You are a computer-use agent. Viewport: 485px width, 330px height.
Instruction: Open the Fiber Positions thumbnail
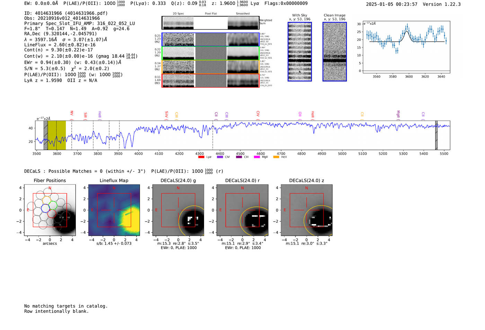point(50,210)
